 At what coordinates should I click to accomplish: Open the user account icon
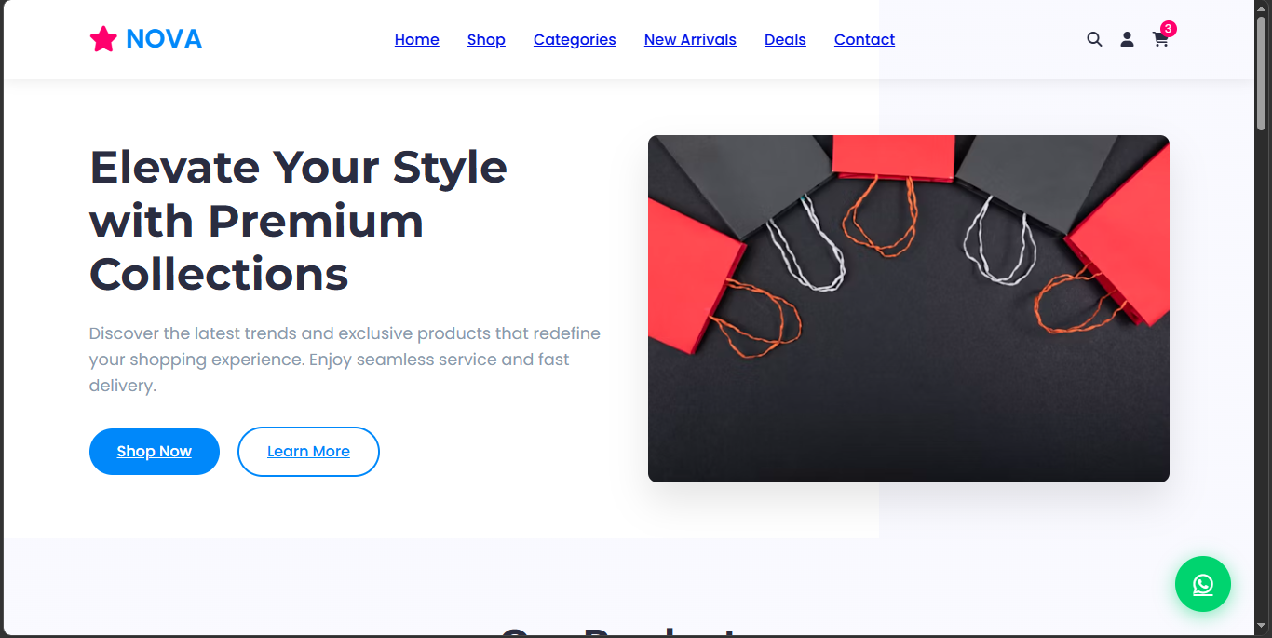pyautogui.click(x=1127, y=39)
